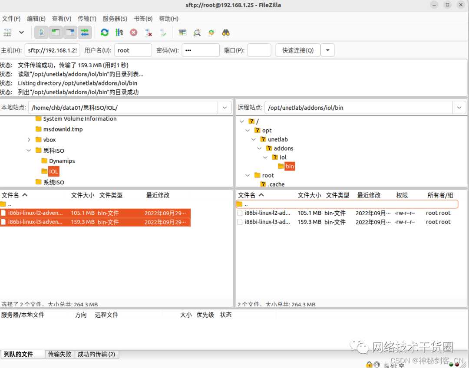Sort remote files by 文件大小 column
Viewport: 469px width, 368px height.
[x=309, y=195]
